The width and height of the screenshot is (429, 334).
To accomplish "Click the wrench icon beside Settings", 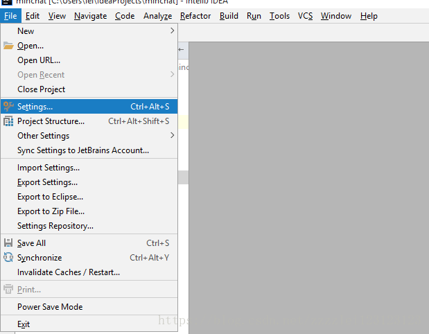I will click(8, 107).
